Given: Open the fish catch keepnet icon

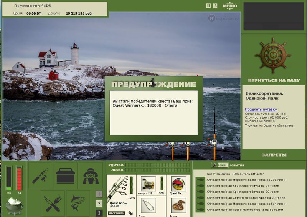Looking at the screenshot, I should [78, 204].
